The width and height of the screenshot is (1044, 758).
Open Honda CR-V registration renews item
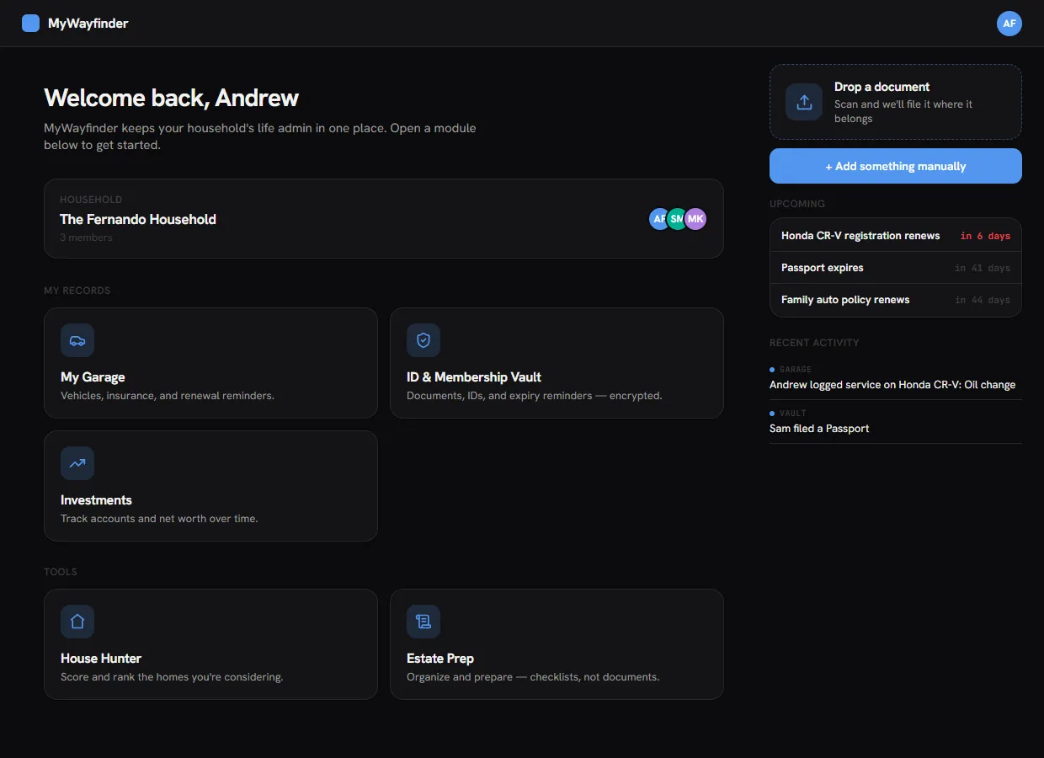896,236
